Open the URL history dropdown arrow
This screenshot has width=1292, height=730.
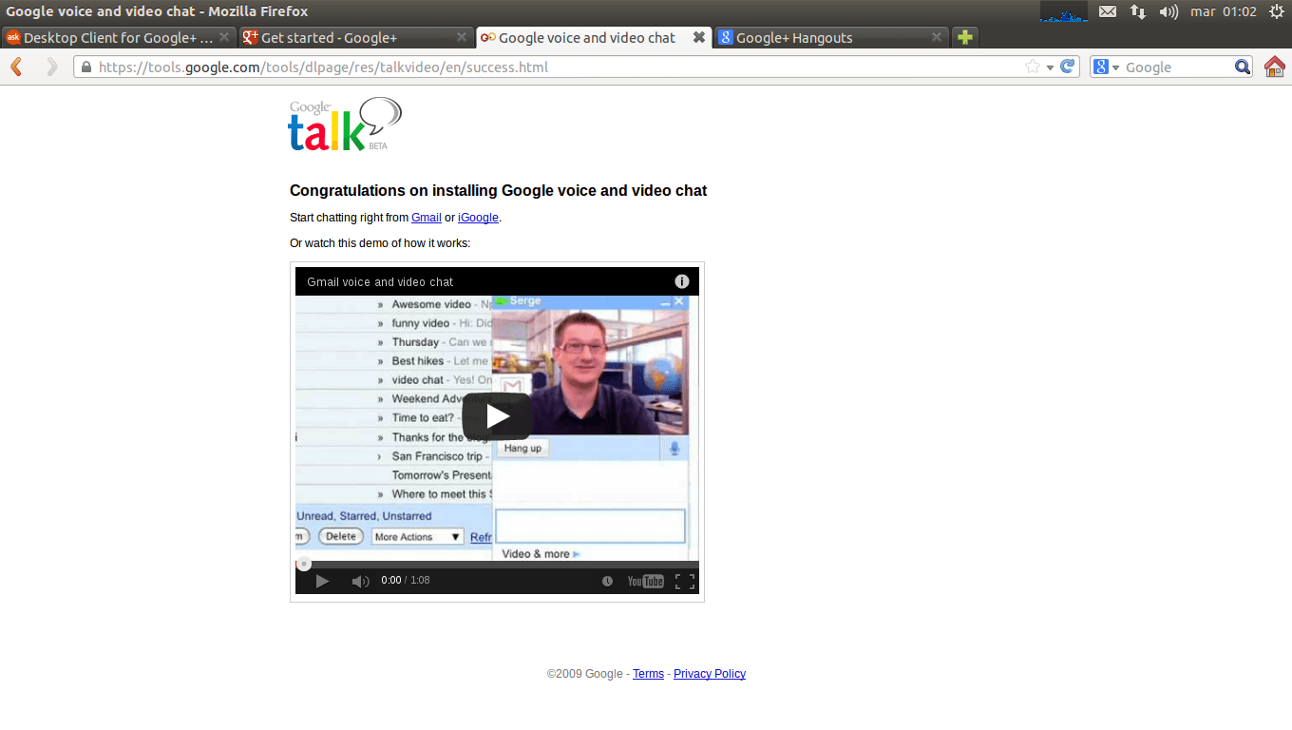point(1050,67)
